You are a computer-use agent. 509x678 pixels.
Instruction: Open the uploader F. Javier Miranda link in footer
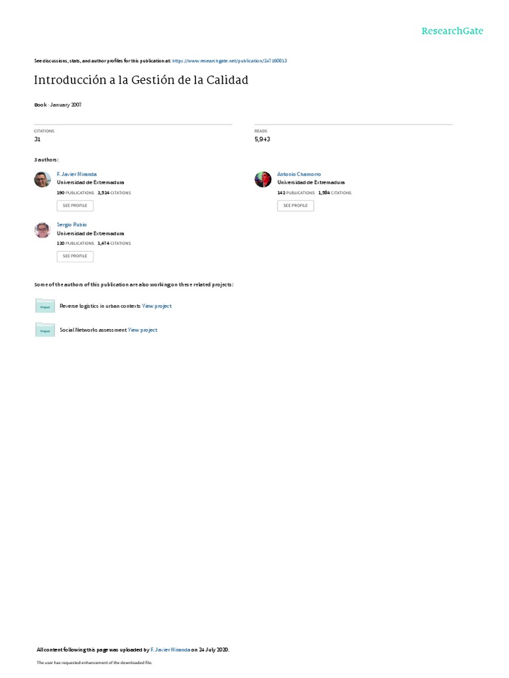[170, 650]
